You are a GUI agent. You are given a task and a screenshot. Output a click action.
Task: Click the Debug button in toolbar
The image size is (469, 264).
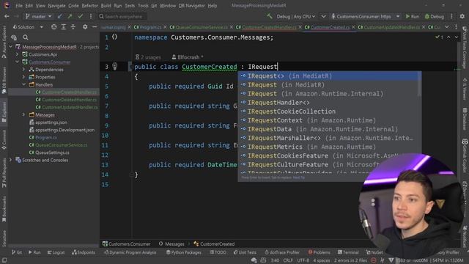coord(435,16)
